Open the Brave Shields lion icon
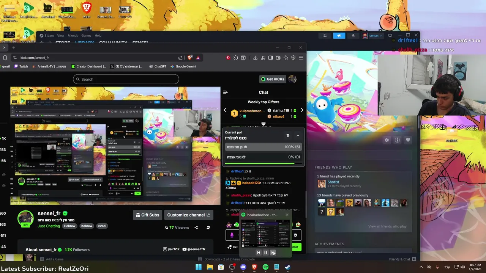This screenshot has width=486, height=273. [x=190, y=58]
